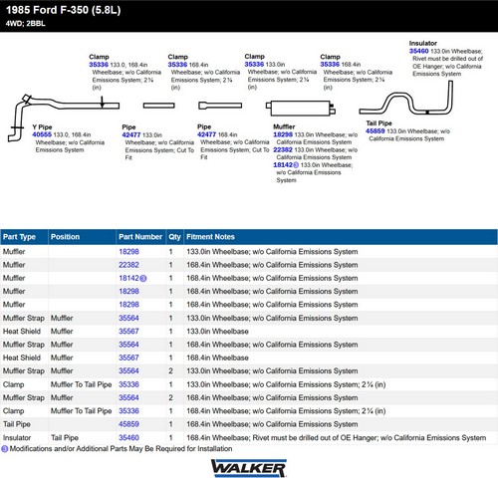Image resolution: width=498 pixels, height=478 pixels.
Task: Open Pipe 42477 for 168.4in wheelbase
Action: (x=207, y=134)
